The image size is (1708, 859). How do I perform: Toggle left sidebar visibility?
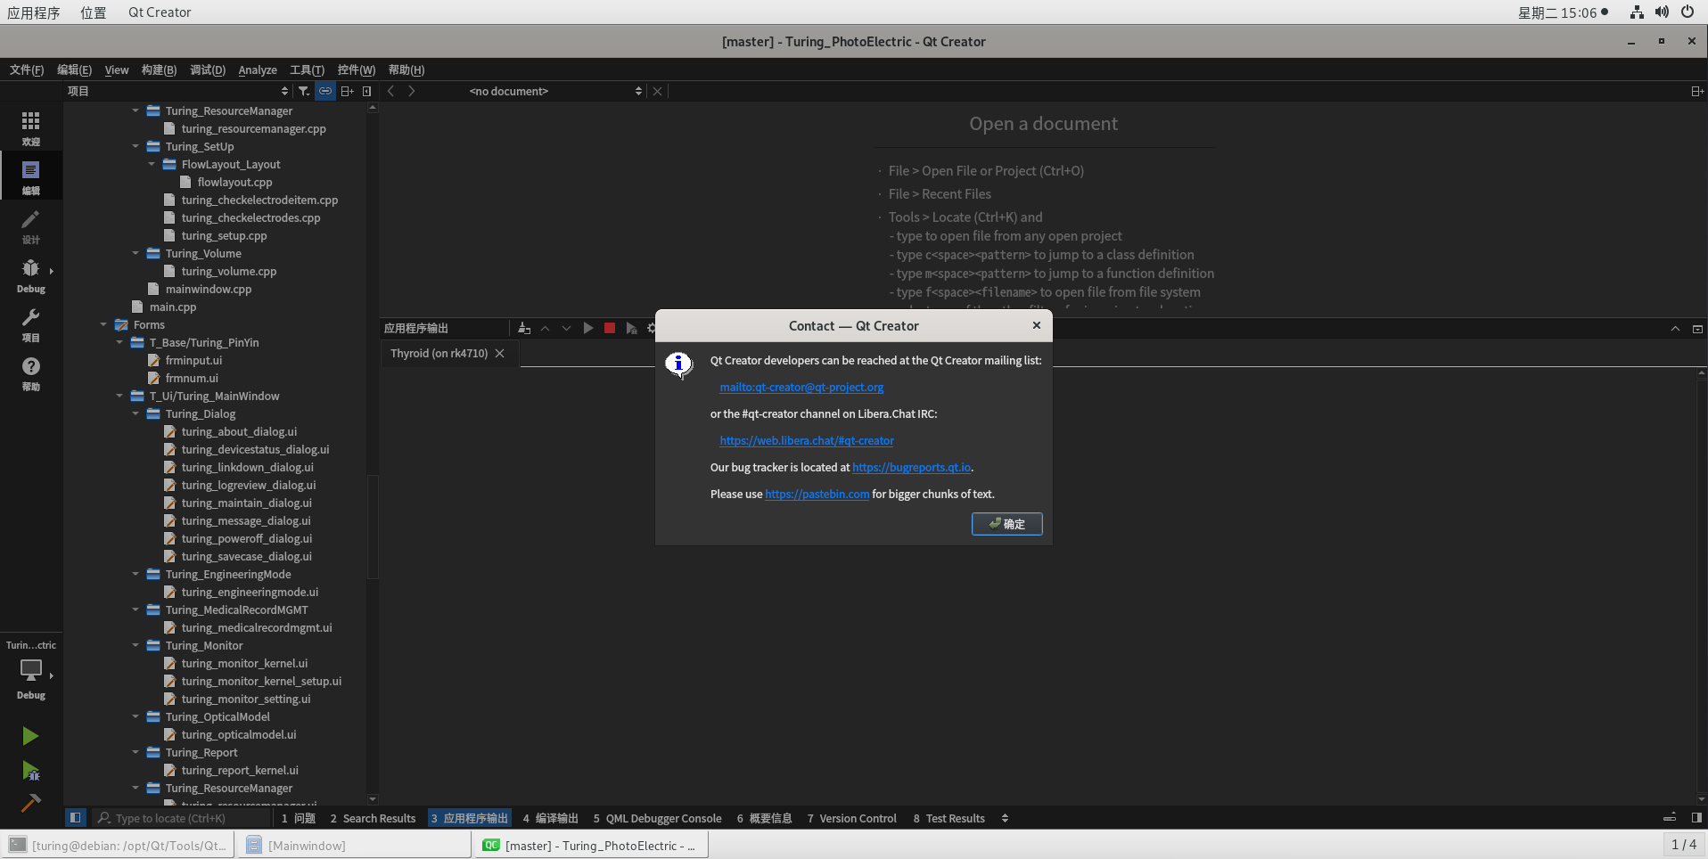point(76,817)
